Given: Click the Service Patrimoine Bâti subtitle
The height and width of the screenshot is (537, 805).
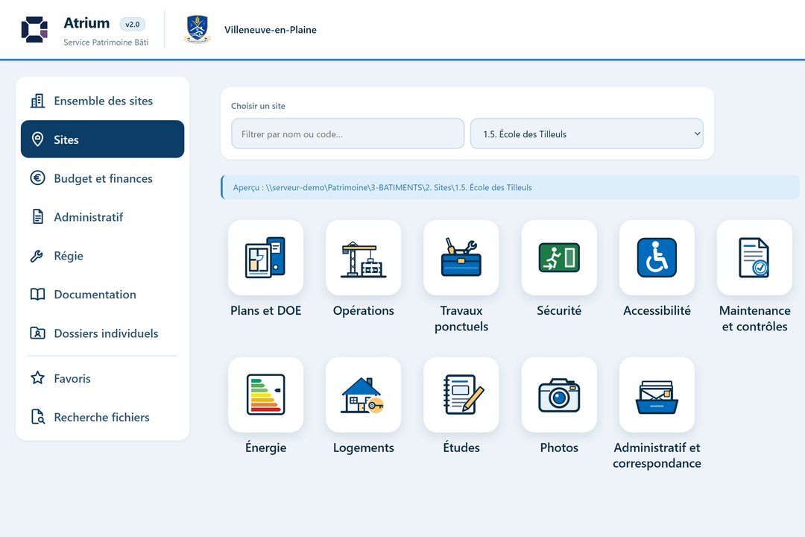Looking at the screenshot, I should tap(106, 42).
